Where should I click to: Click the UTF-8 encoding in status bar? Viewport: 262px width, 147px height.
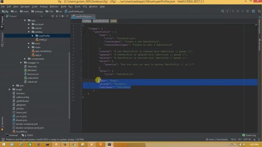[x=247, y=140]
